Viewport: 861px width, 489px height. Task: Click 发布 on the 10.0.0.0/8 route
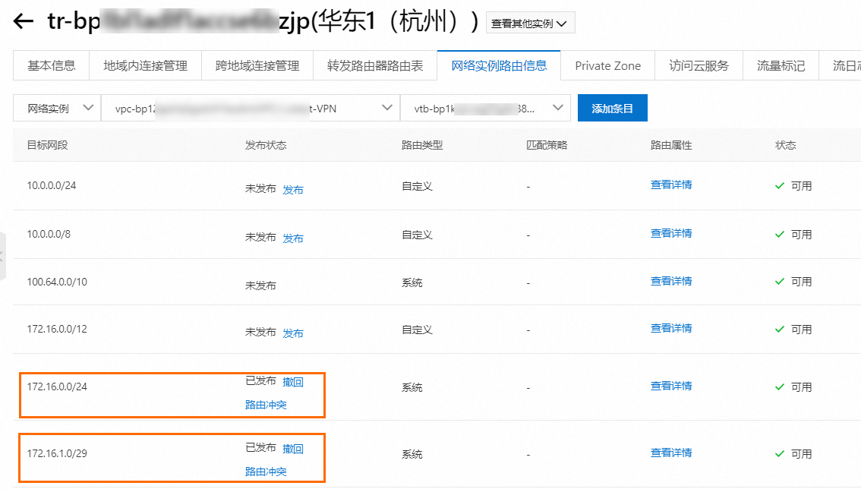293,238
